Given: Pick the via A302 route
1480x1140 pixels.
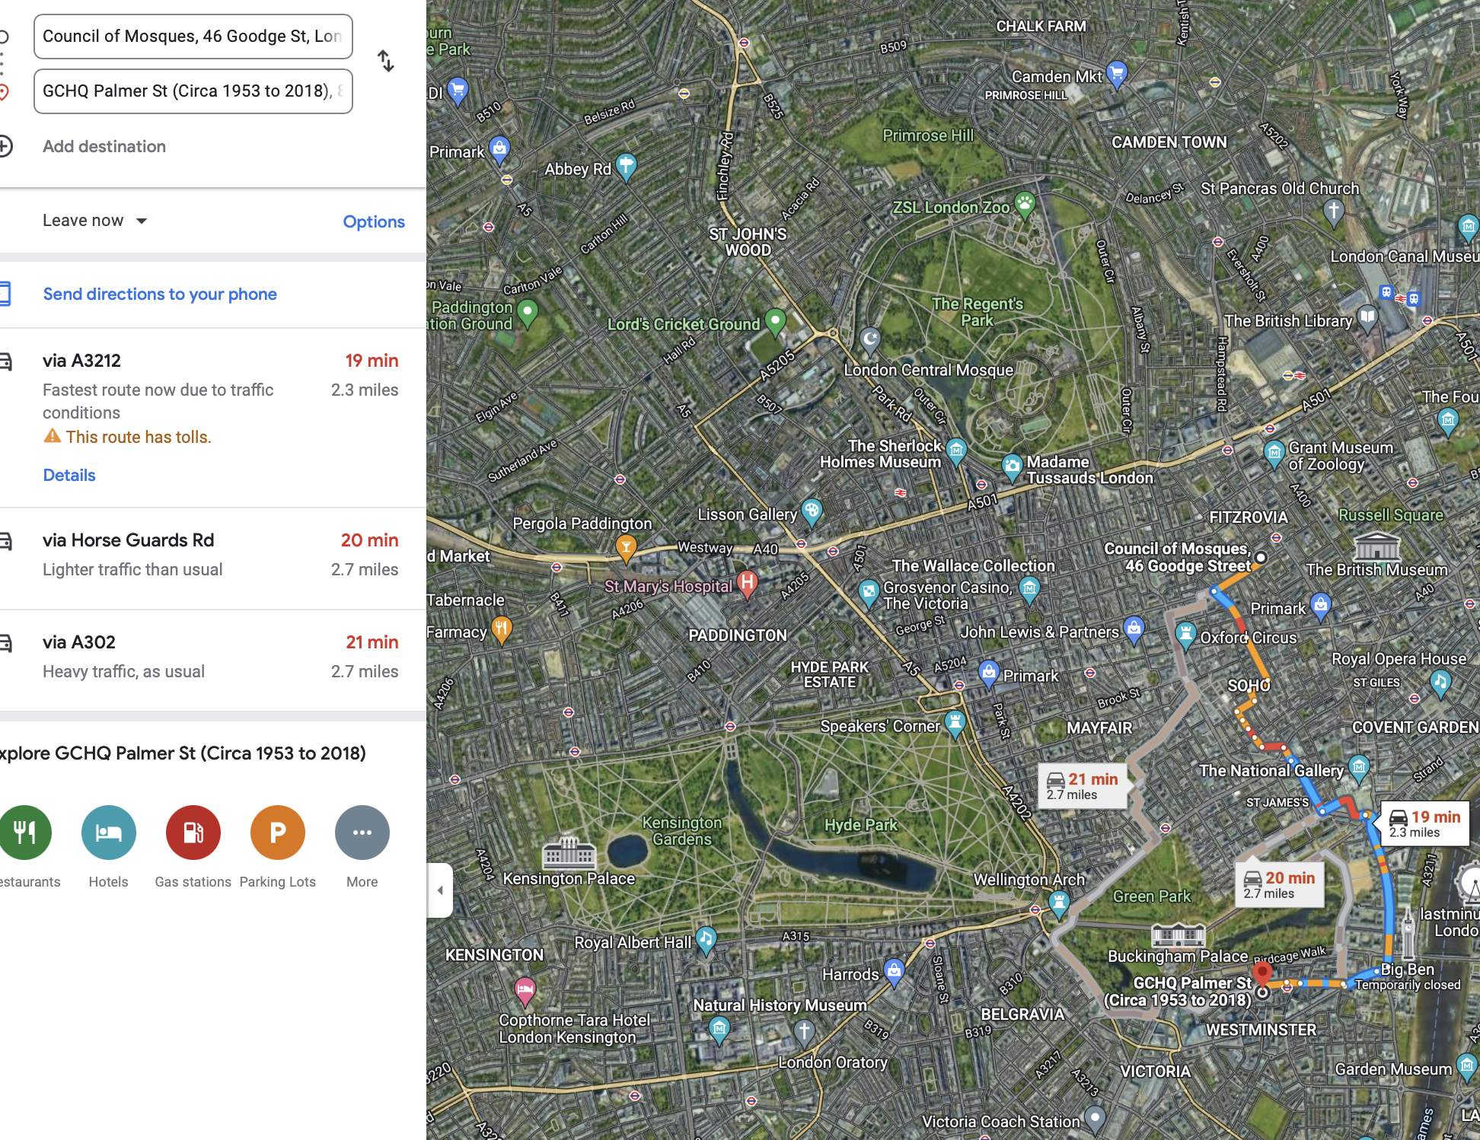Looking at the screenshot, I should tap(213, 660).
